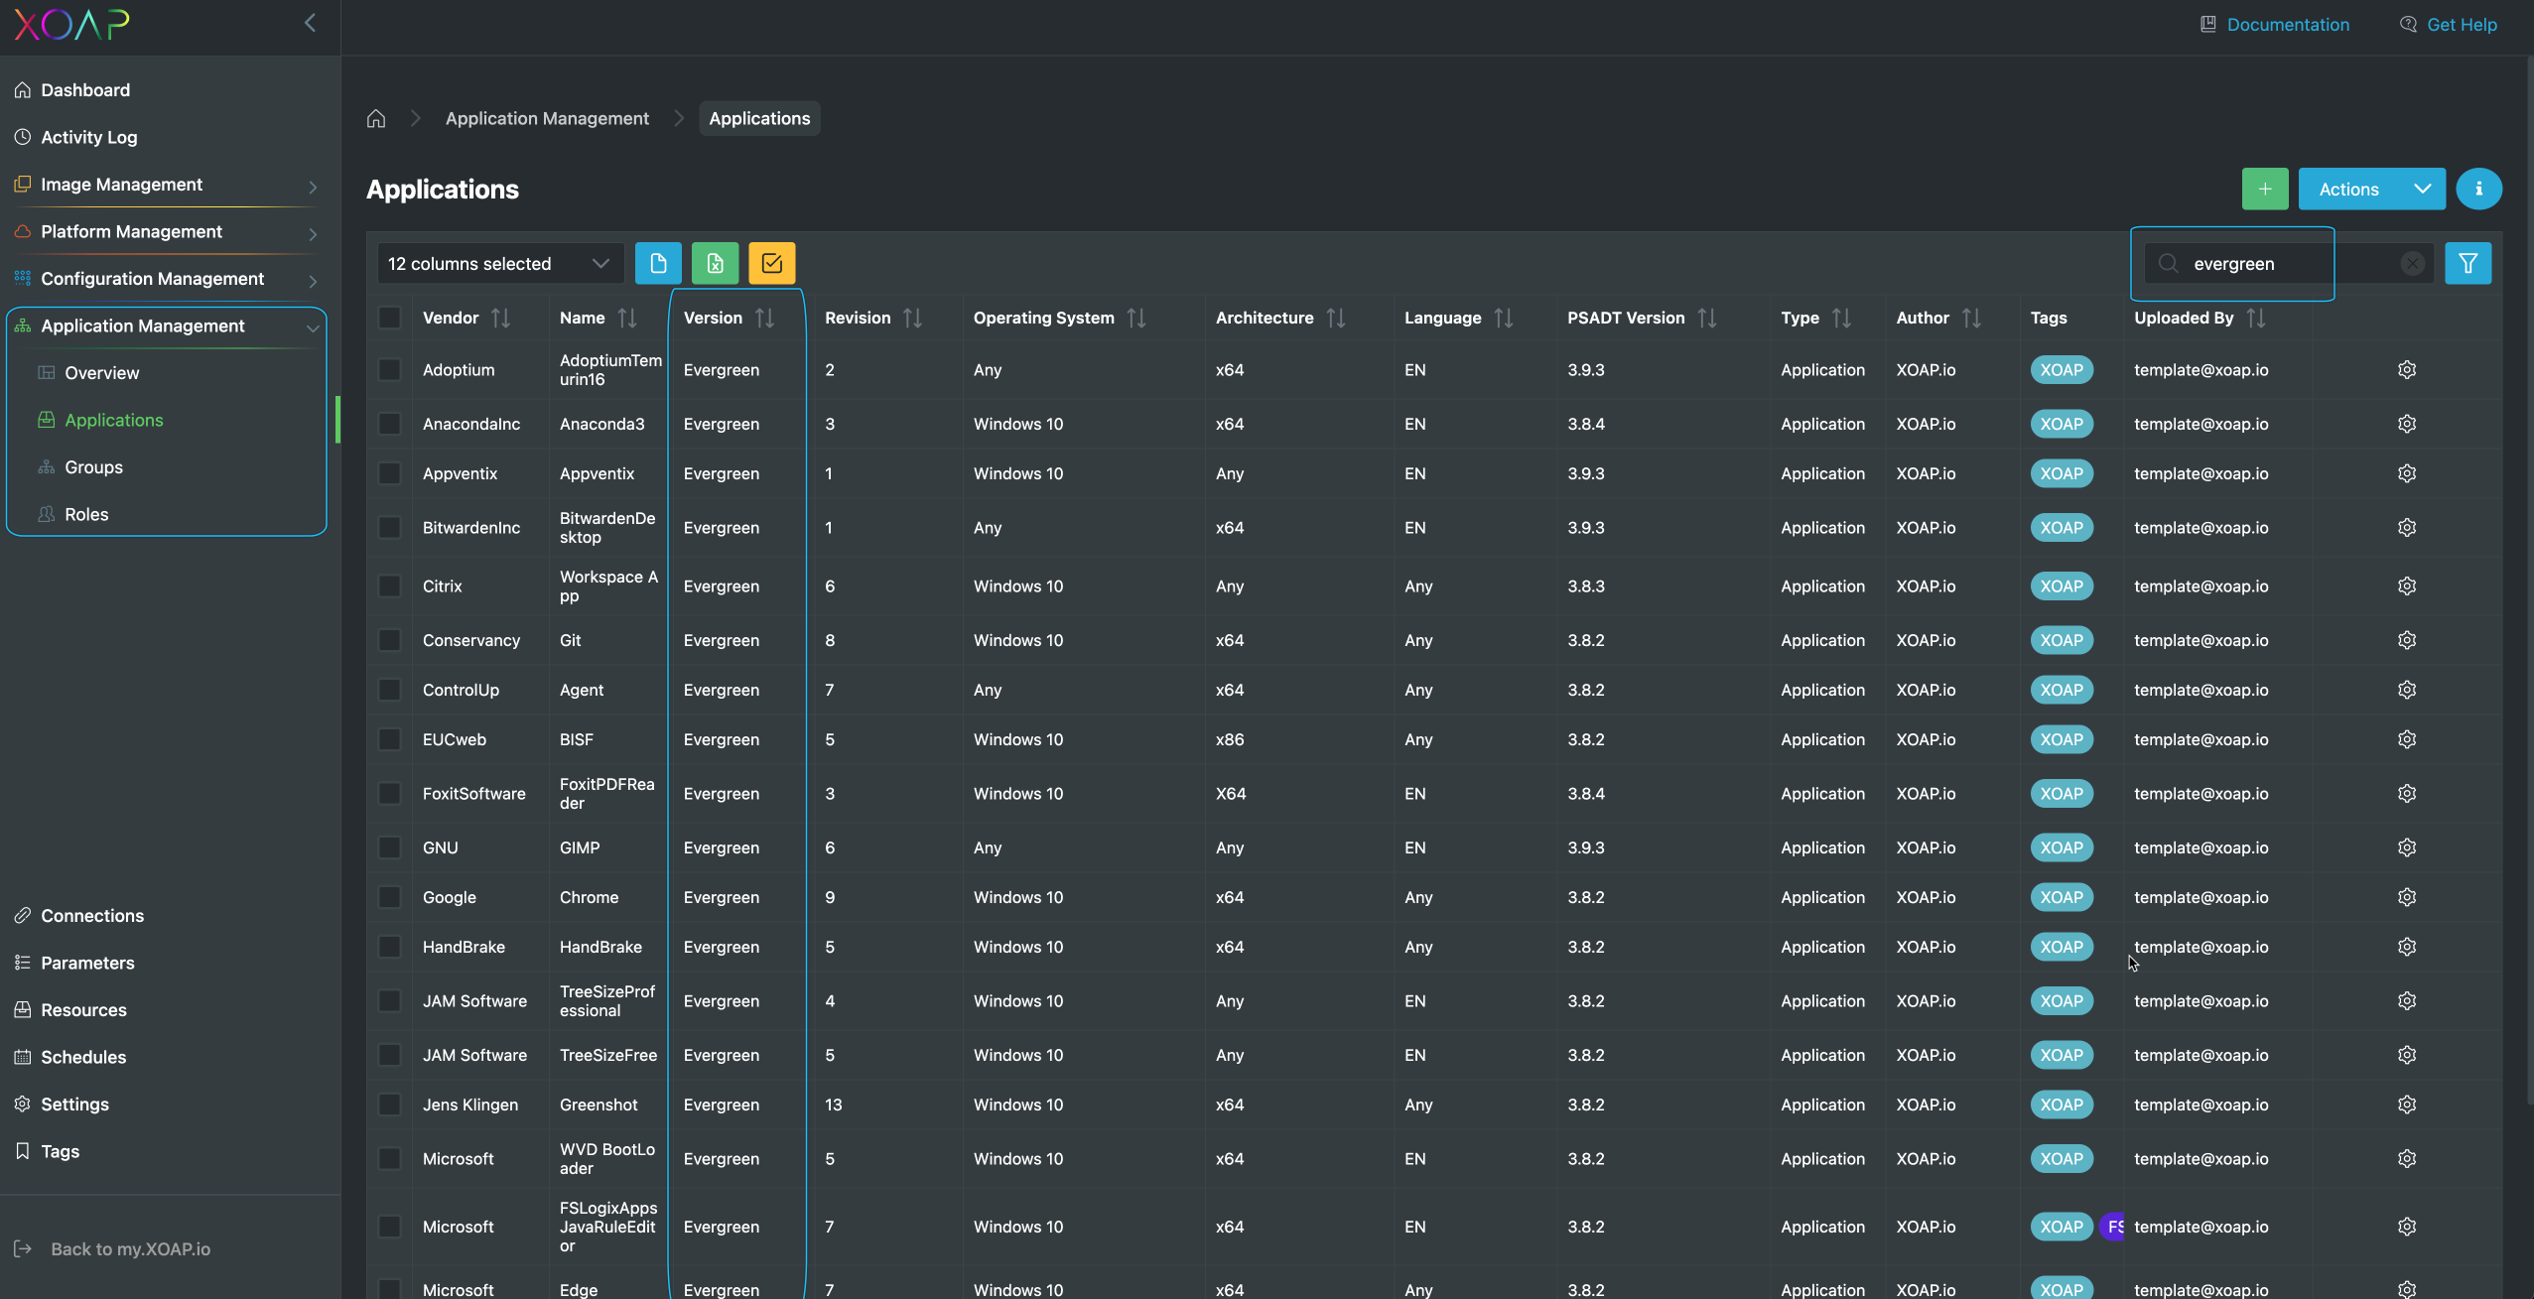Open the filter funnel icon

click(x=2467, y=263)
